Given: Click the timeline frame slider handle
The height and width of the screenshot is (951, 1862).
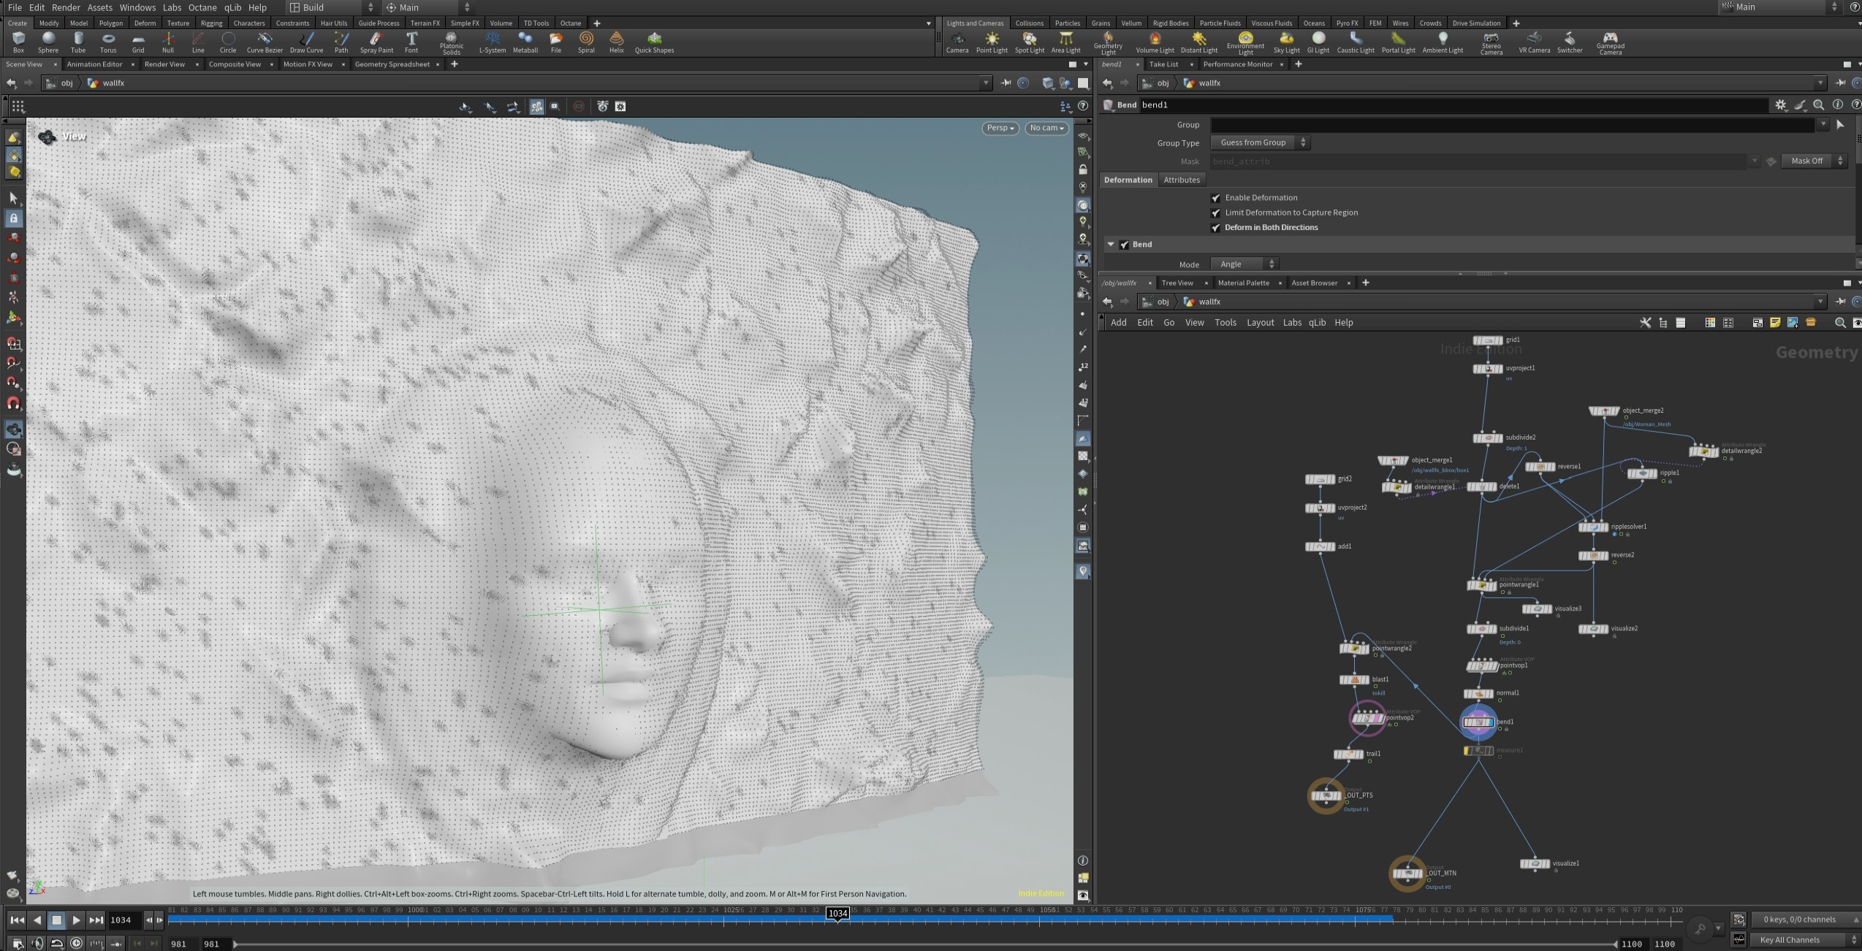Looking at the screenshot, I should click(837, 914).
